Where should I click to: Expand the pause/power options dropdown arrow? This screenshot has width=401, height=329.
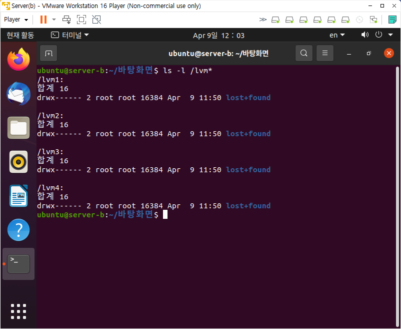pyautogui.click(x=54, y=20)
